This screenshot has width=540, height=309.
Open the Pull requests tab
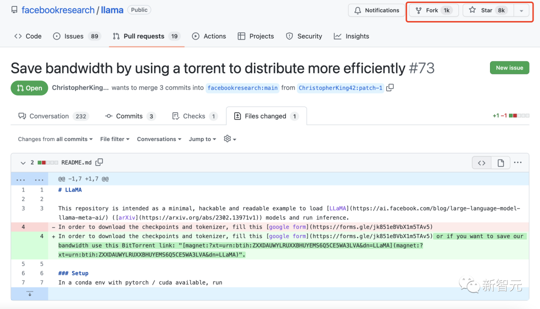click(x=146, y=36)
